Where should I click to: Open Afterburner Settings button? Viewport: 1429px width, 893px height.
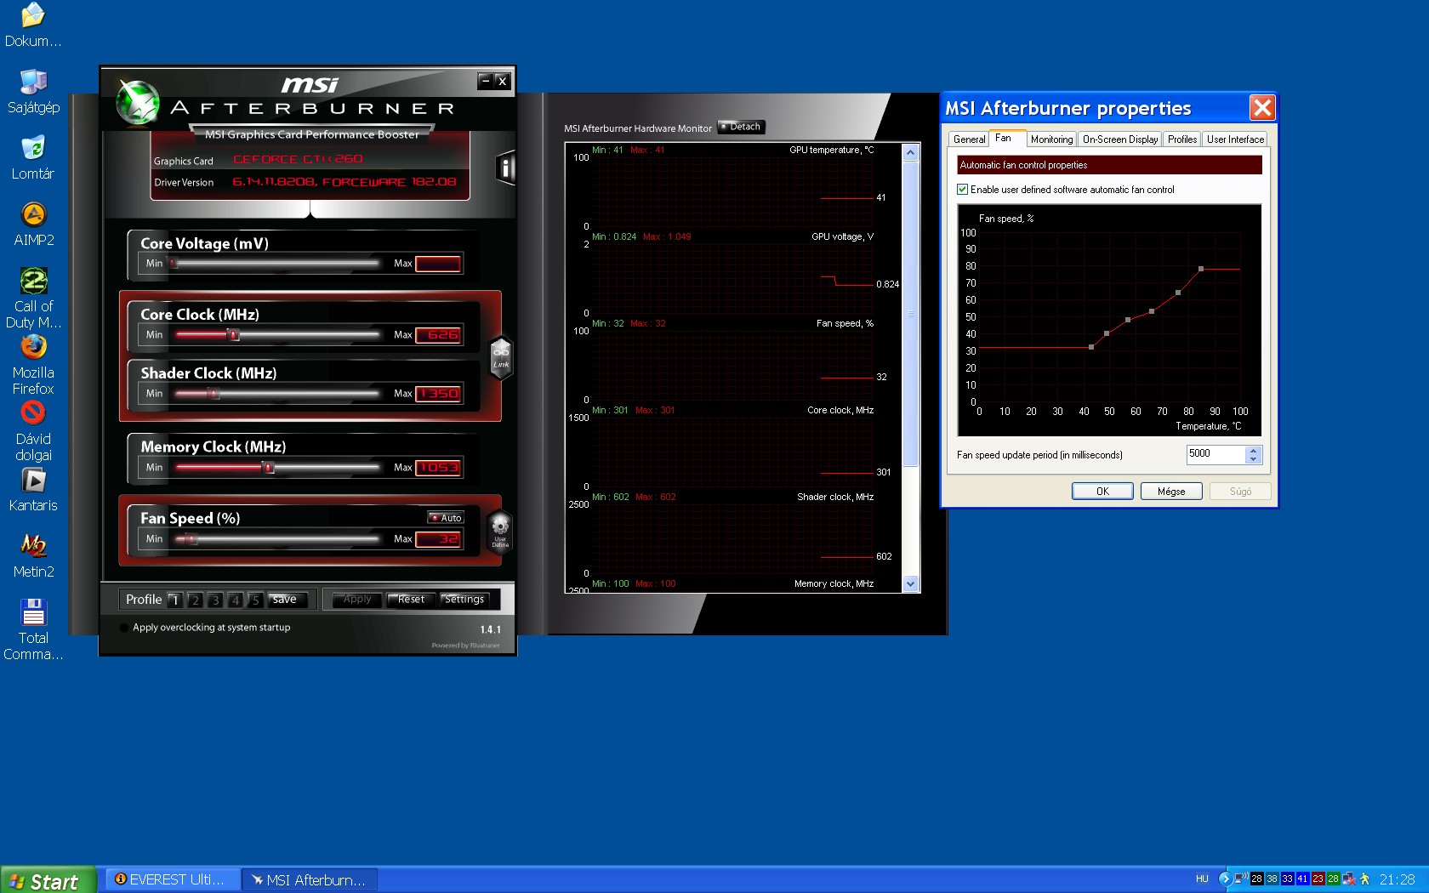point(464,600)
